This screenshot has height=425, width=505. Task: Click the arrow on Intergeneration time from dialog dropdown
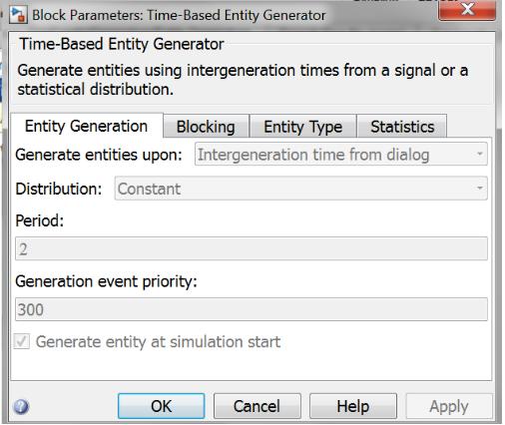click(479, 154)
